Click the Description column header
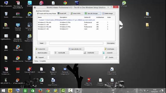Screen dimensions: 166x93 [x=63, y=17]
